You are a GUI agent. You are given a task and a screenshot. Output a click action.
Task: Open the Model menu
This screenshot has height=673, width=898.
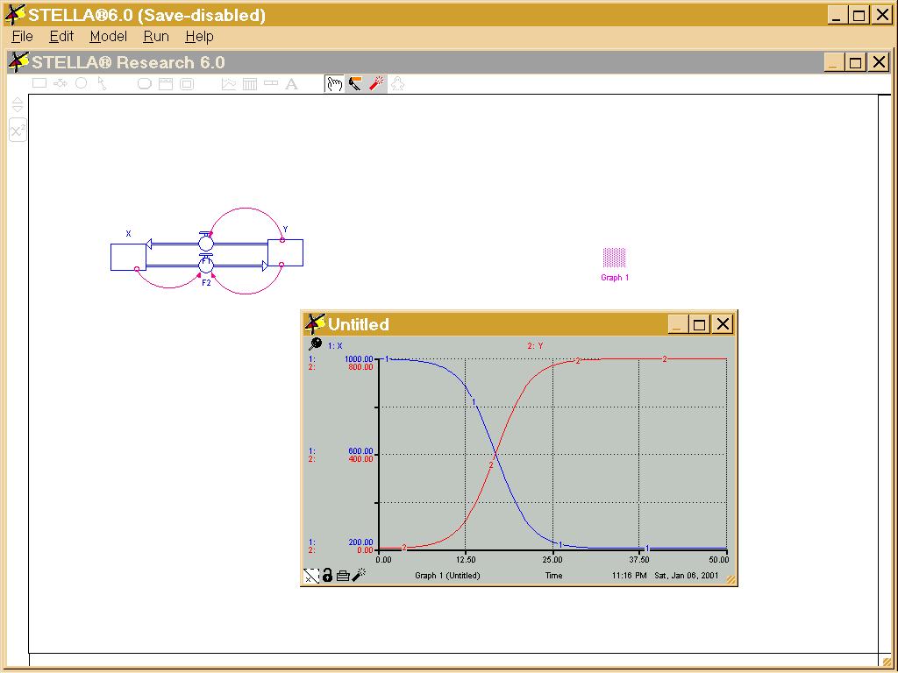click(108, 37)
